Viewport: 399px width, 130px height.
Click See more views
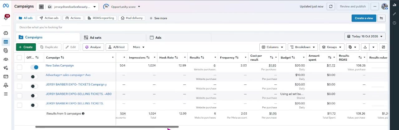pyautogui.click(x=158, y=18)
